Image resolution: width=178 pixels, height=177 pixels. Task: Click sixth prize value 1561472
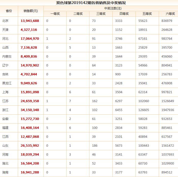coord(168,146)
